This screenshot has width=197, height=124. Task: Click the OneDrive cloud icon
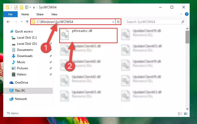pos(12,83)
